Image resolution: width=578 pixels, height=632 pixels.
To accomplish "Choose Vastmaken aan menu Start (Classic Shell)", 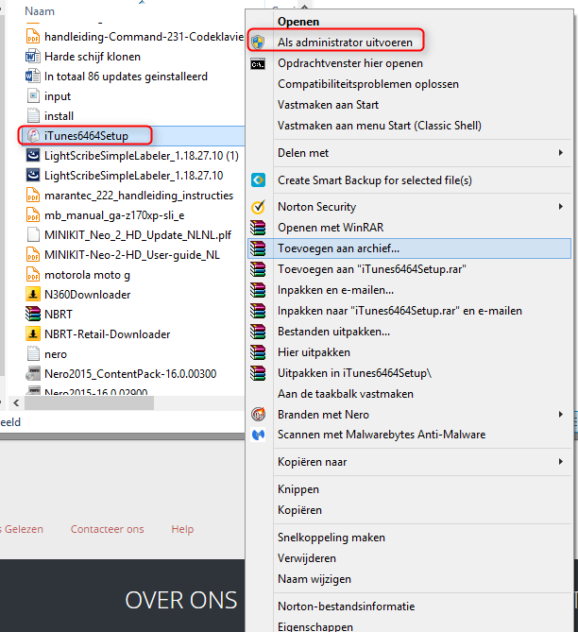I will coord(380,126).
